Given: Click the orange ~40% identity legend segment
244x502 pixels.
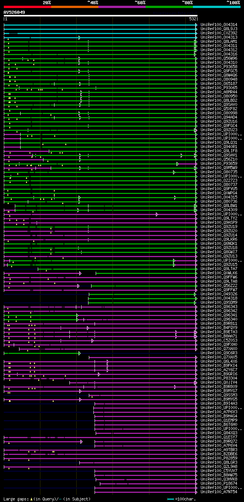Looking at the screenshot, I should (x=75, y=7).
